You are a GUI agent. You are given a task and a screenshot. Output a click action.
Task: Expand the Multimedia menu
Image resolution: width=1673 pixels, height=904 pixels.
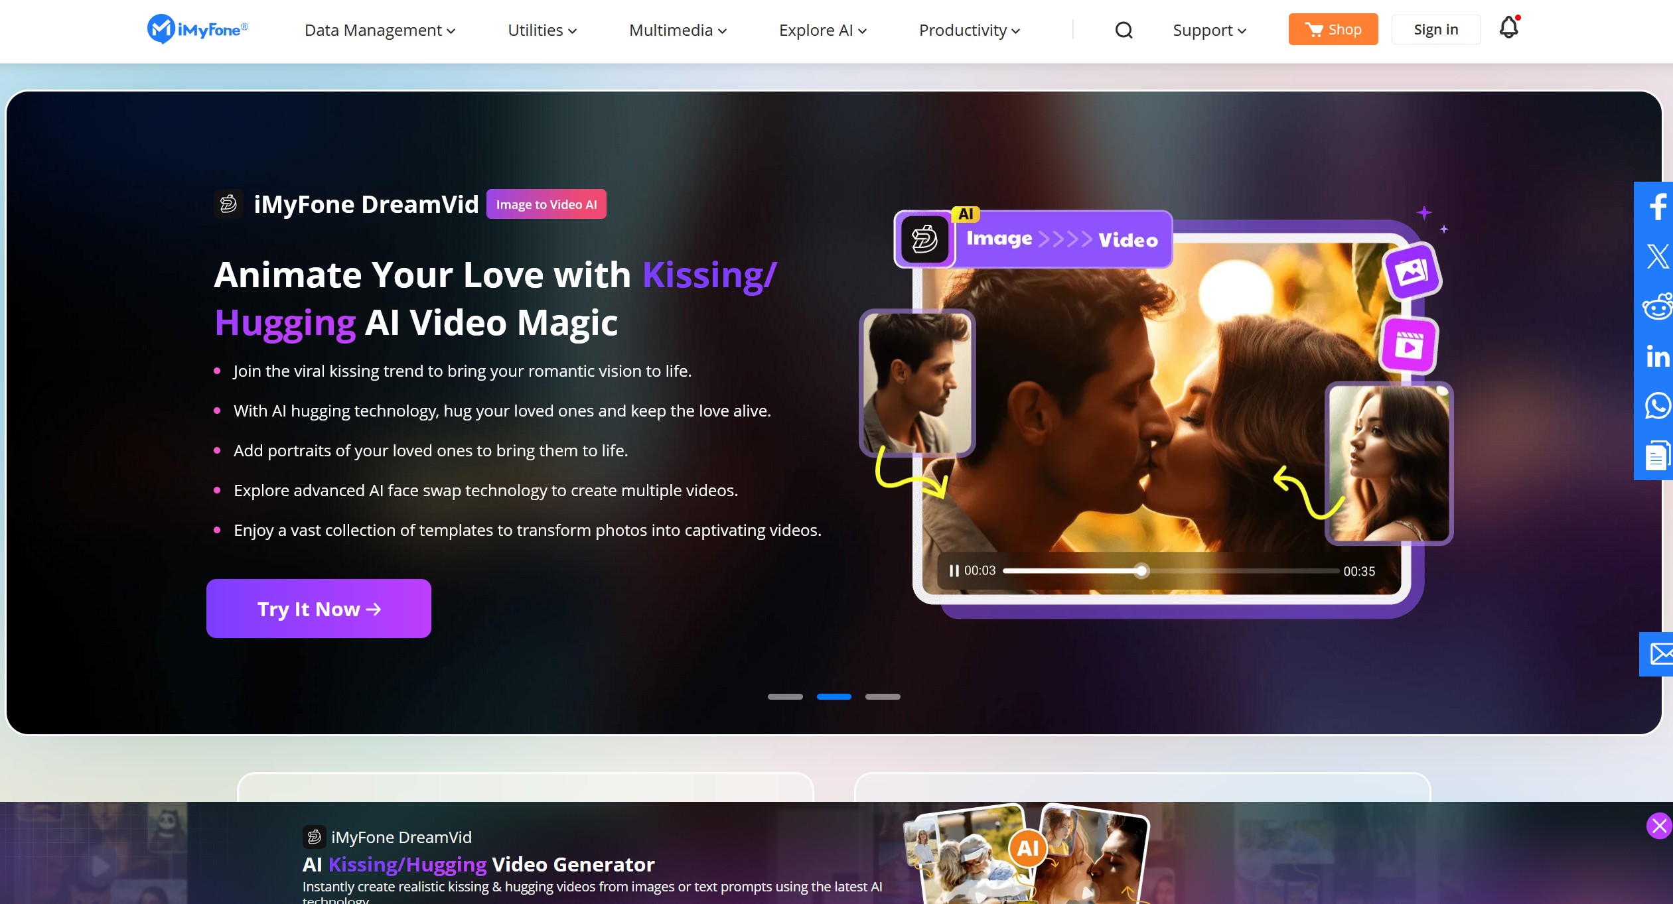(x=678, y=31)
